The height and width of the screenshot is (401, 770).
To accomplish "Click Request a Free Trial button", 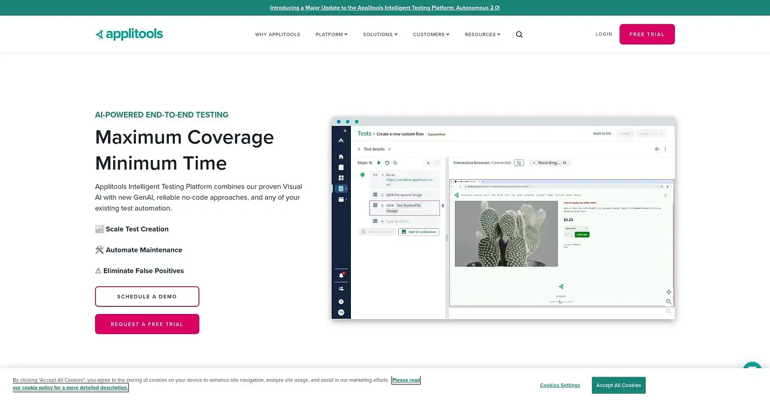I will [147, 324].
